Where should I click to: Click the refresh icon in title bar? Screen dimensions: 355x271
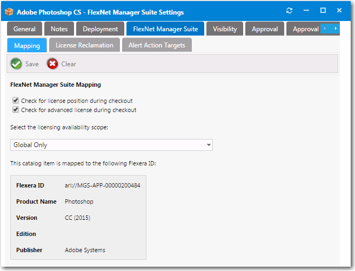pyautogui.click(x=289, y=11)
